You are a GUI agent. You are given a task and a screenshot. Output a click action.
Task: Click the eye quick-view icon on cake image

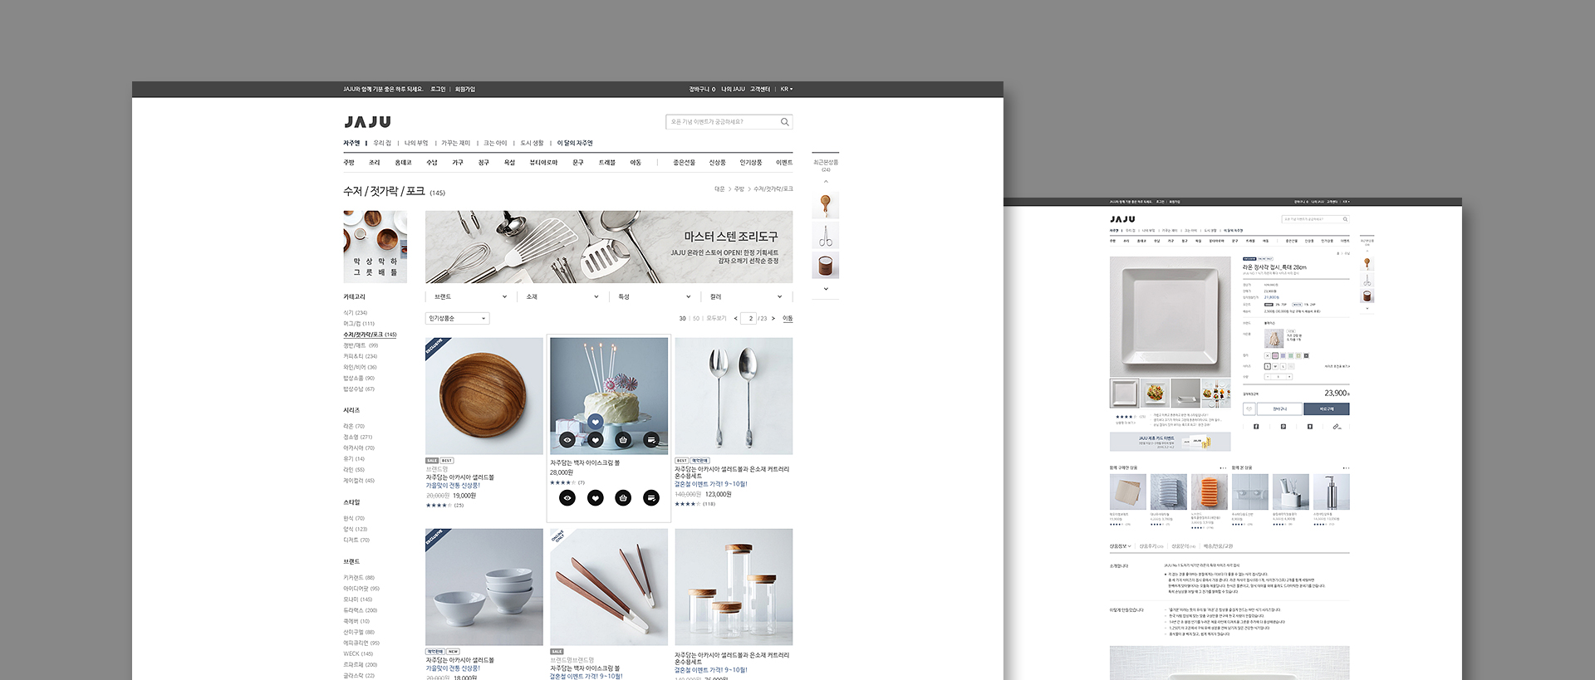[x=567, y=440]
